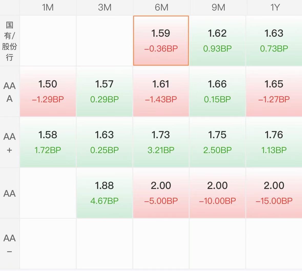Screen dimensions: 302x271
Task: Click the AAA 9M cell showing 1.66
Action: point(217,92)
